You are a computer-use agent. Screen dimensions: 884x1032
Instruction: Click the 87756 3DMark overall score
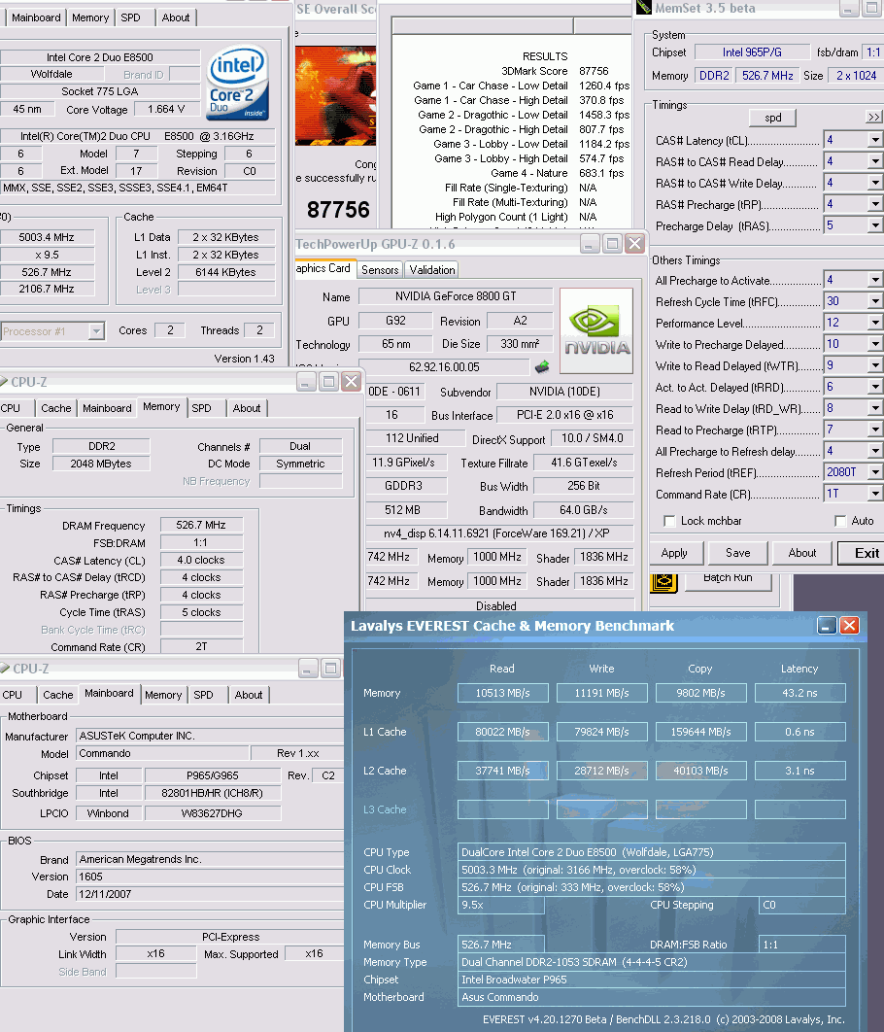tap(338, 210)
